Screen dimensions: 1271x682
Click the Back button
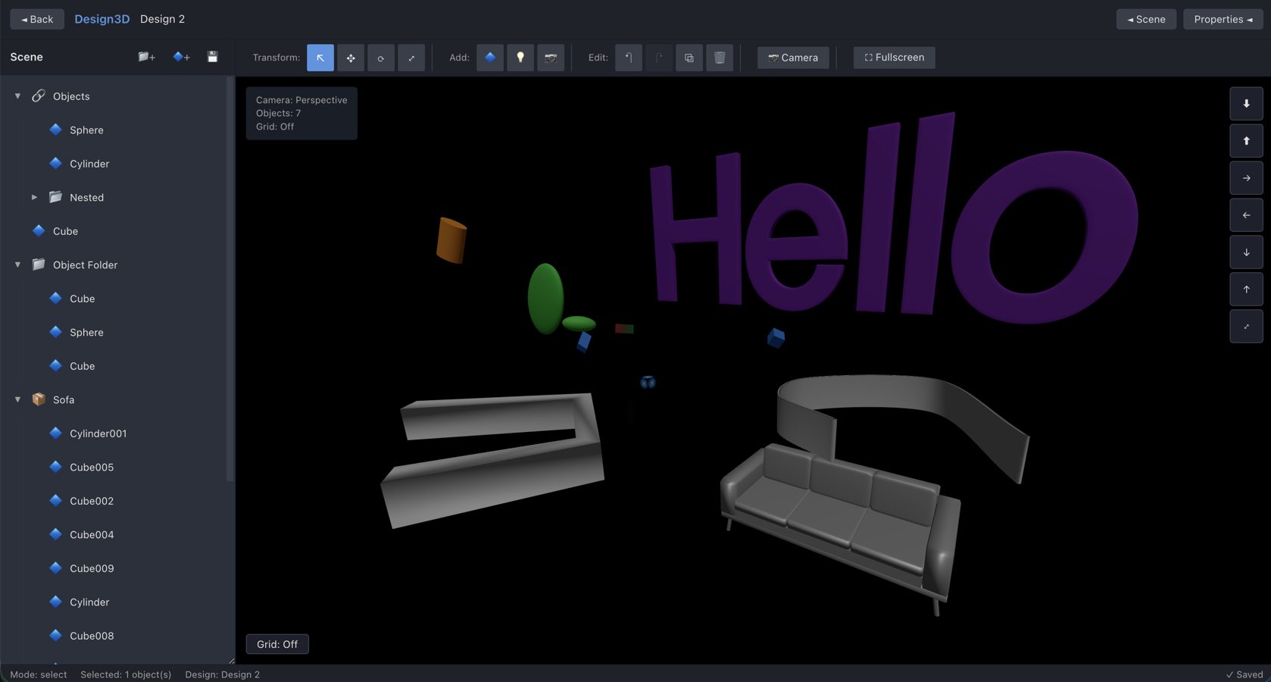click(x=36, y=19)
